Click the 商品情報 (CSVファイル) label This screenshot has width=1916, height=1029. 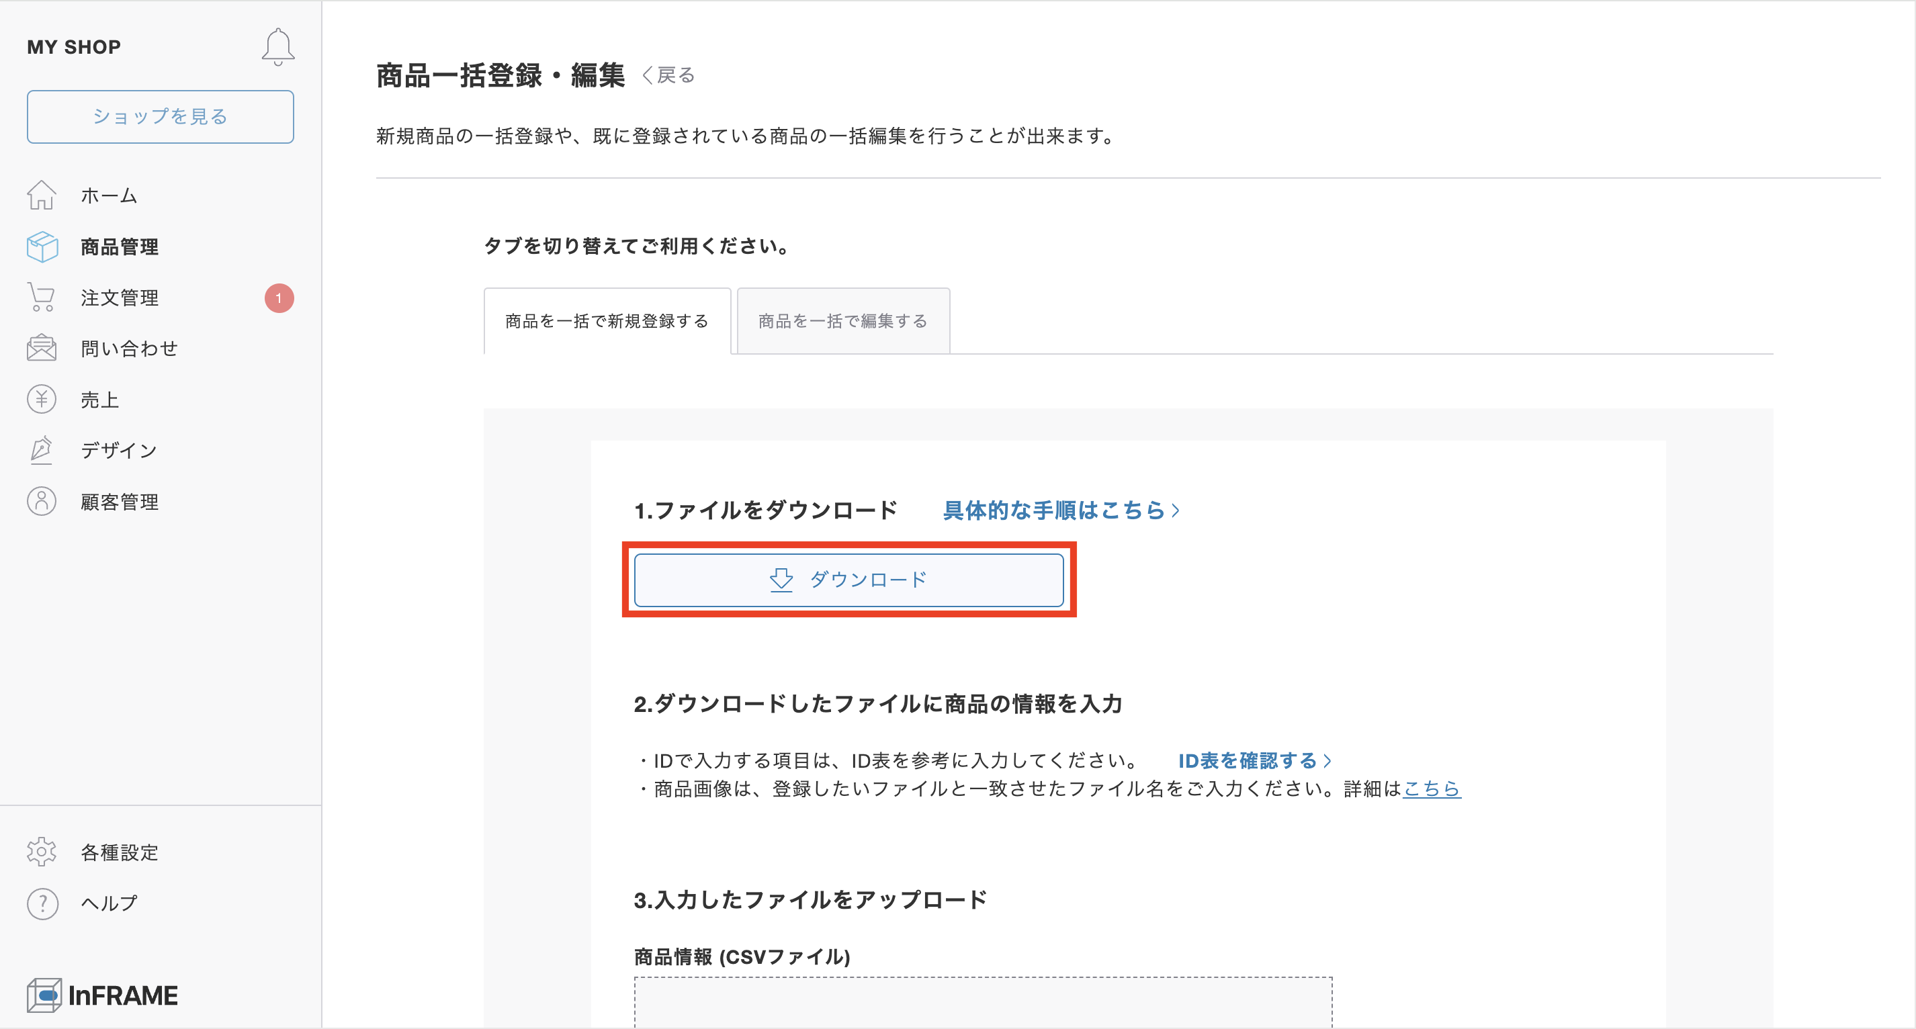pos(742,957)
